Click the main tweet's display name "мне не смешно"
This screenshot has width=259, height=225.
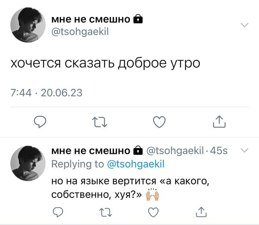91,19
